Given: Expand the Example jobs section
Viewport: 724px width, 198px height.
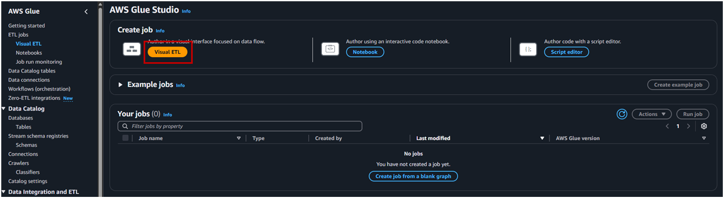Looking at the screenshot, I should tap(121, 85).
